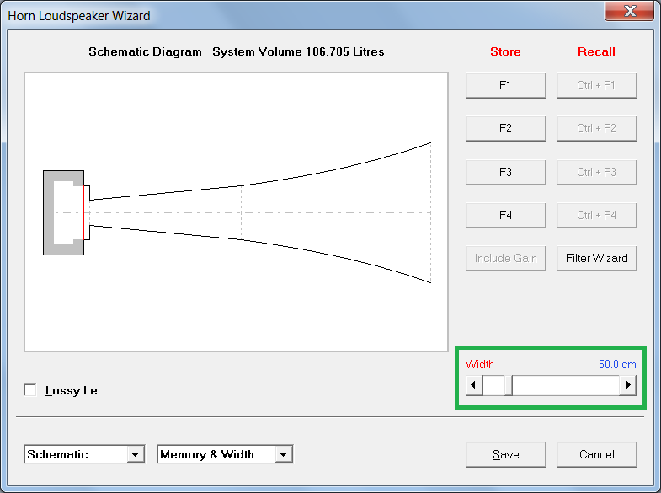The width and height of the screenshot is (661, 493).
Task: Cancel the Horn Loudspeaker Wizard
Action: 596,454
